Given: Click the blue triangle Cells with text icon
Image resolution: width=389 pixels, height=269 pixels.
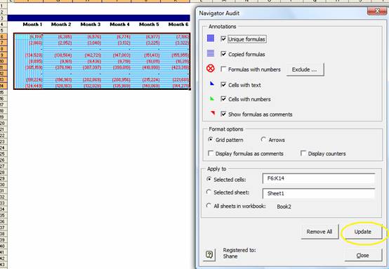Looking at the screenshot, I should 211,84.
